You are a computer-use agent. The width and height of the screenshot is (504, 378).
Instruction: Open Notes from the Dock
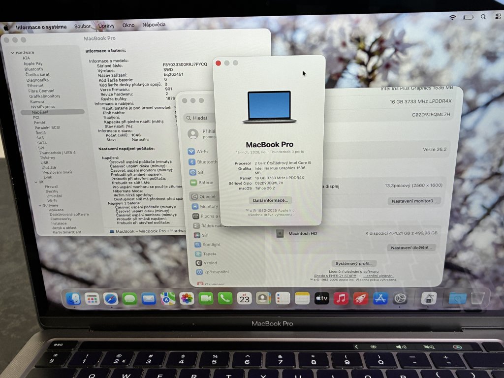coord(302,298)
